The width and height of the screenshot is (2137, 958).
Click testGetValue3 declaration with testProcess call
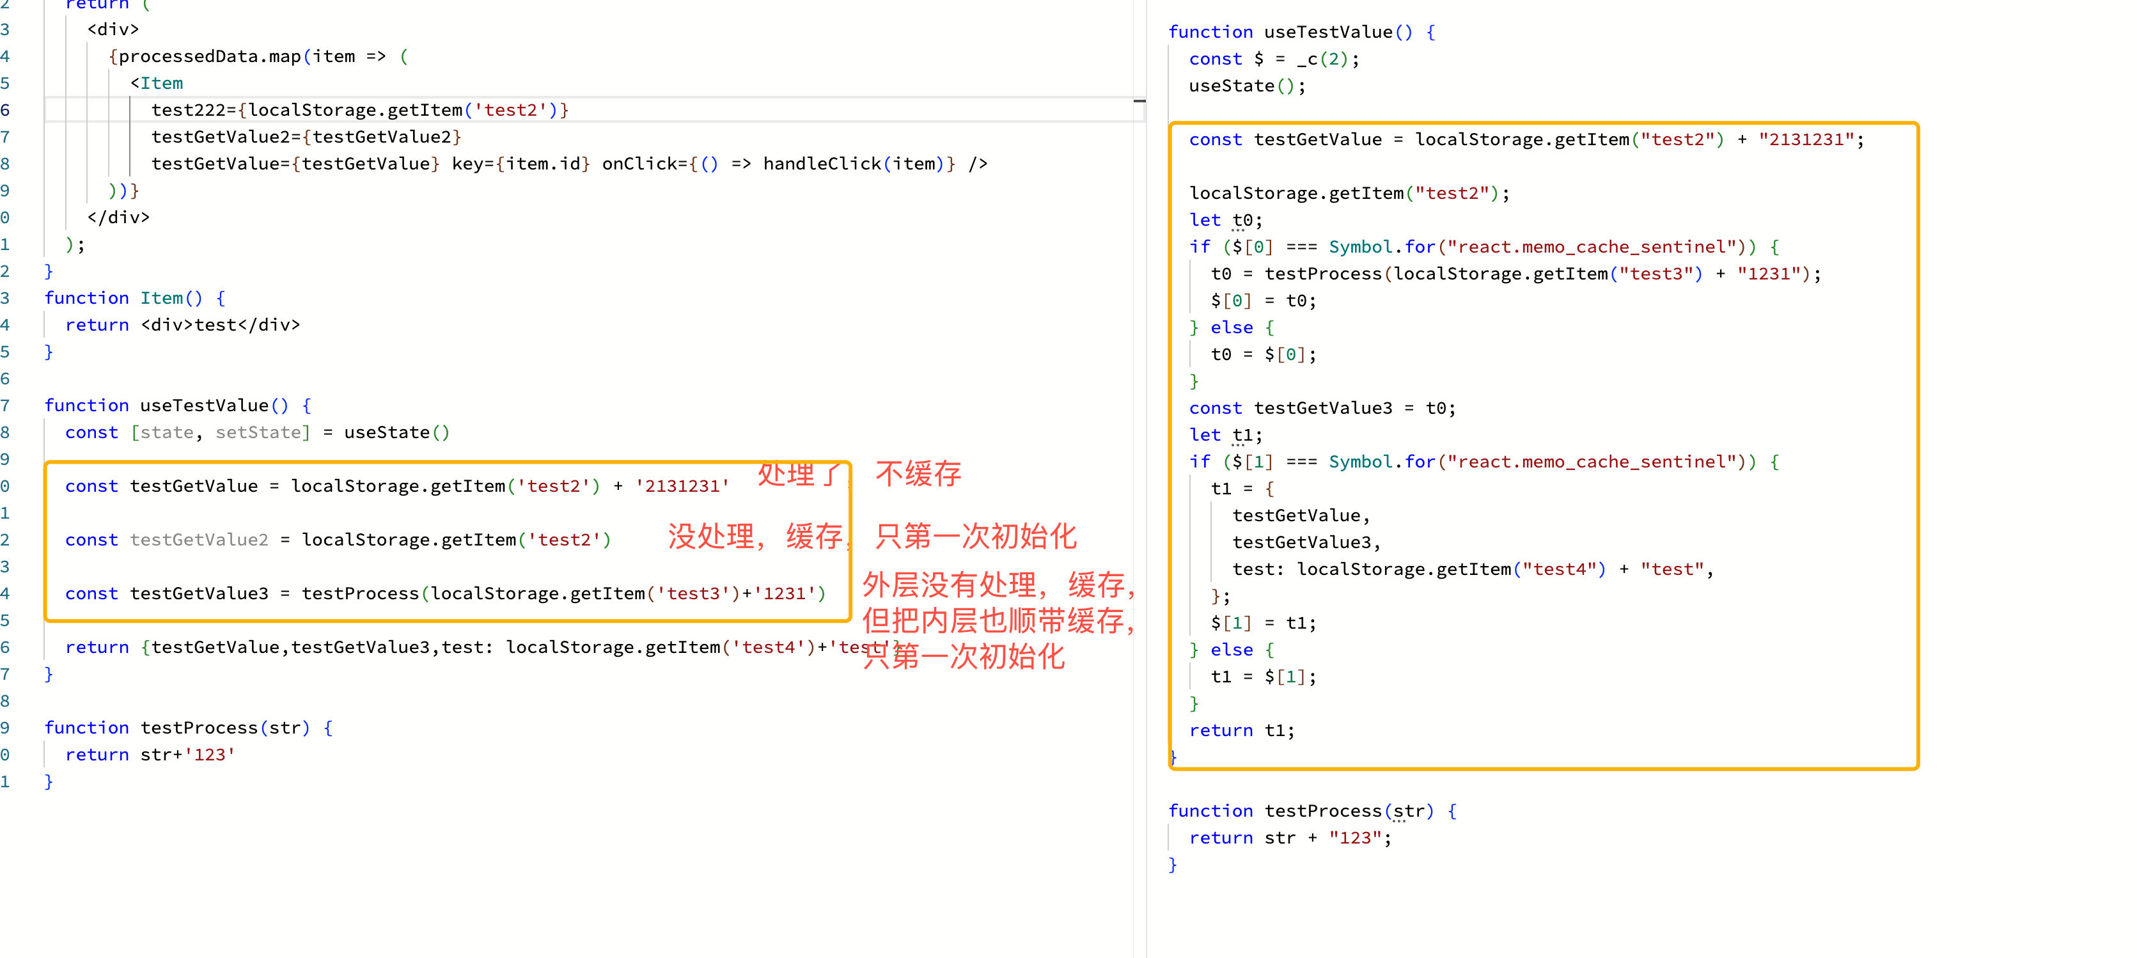pos(446,594)
